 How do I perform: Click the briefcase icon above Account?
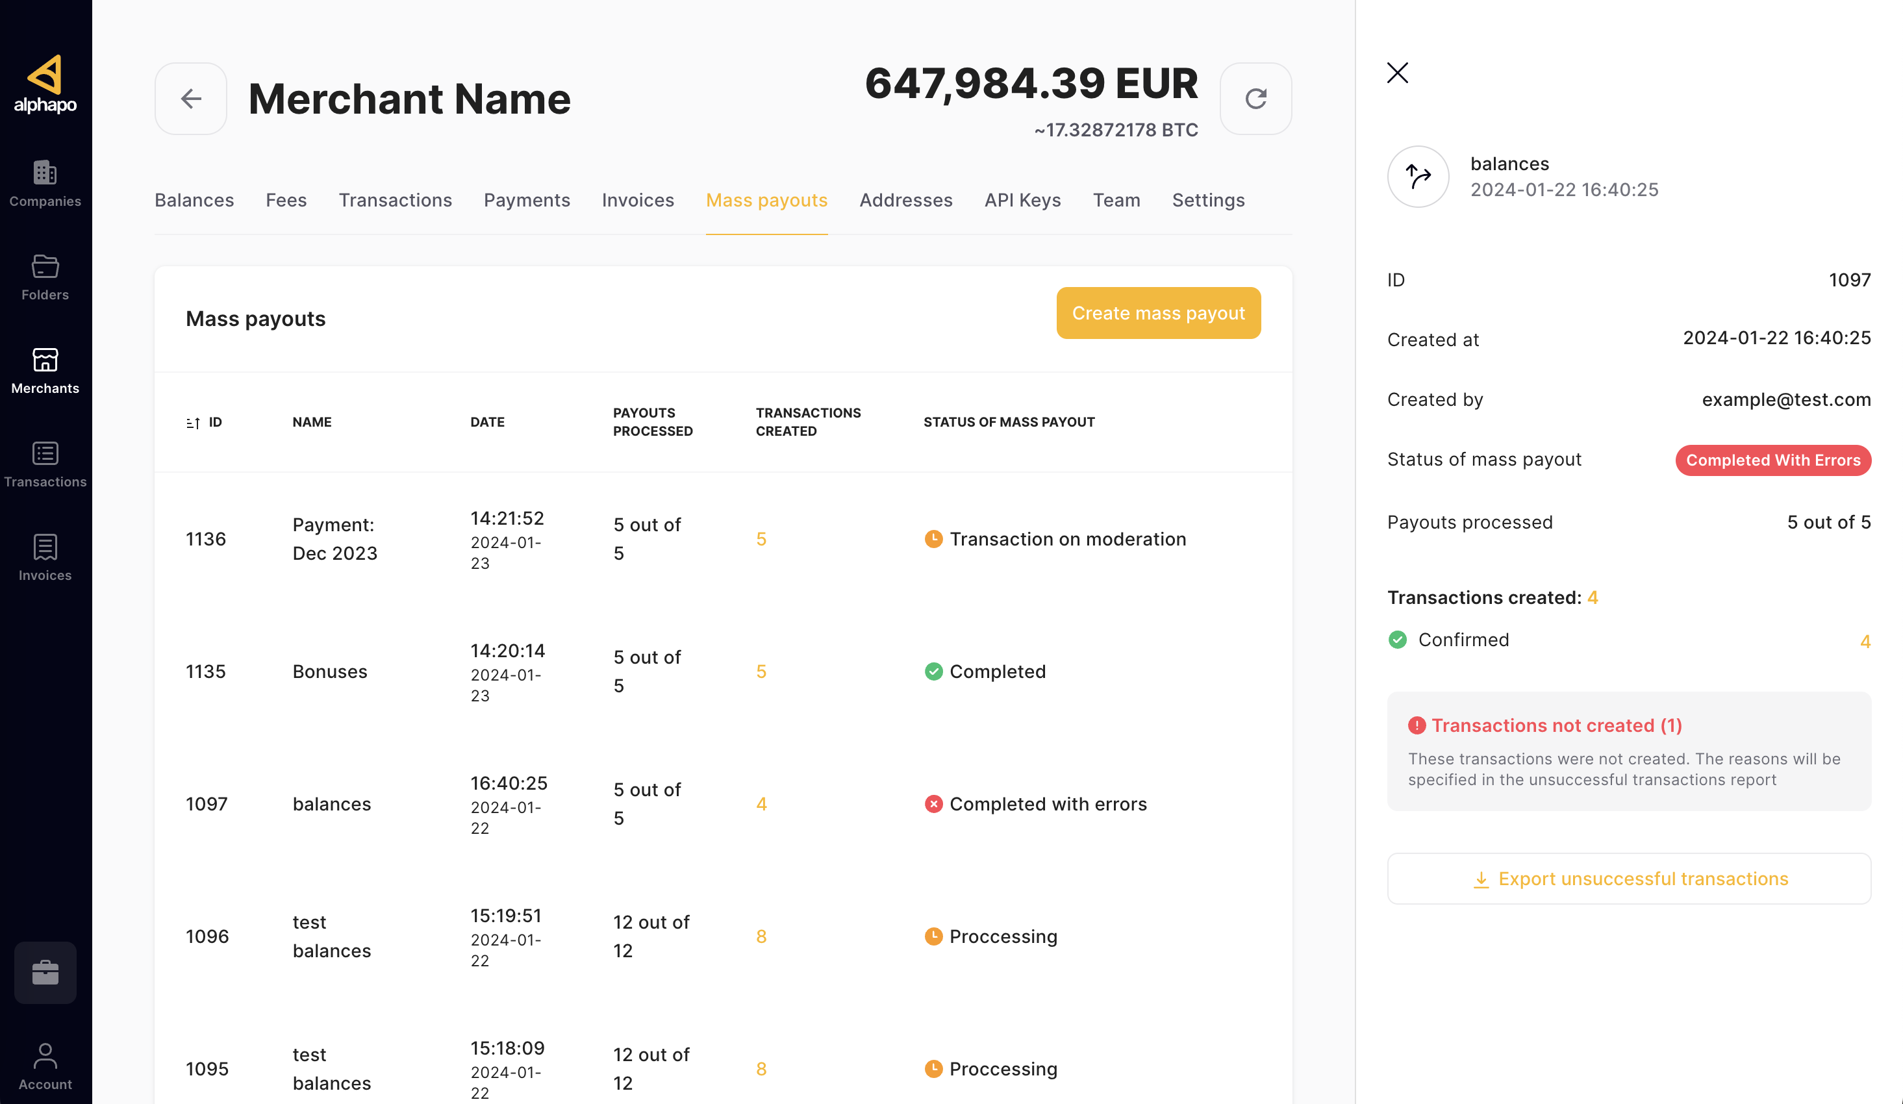(x=45, y=973)
